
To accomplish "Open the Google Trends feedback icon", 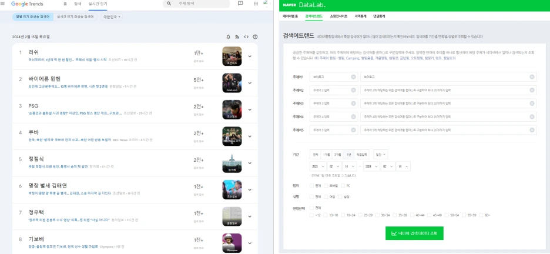I will click(240, 4).
